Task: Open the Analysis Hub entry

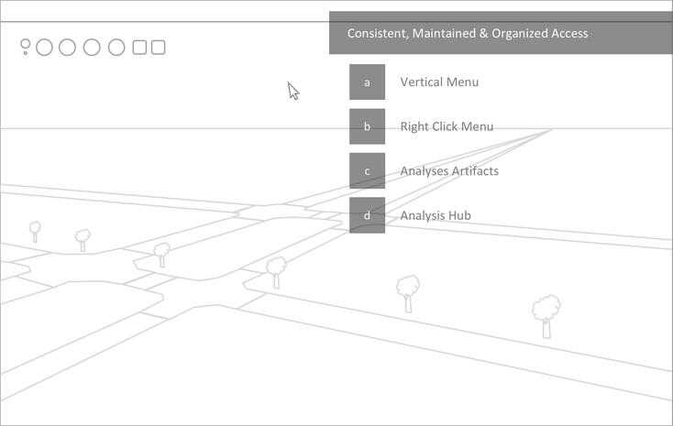Action: [x=436, y=215]
